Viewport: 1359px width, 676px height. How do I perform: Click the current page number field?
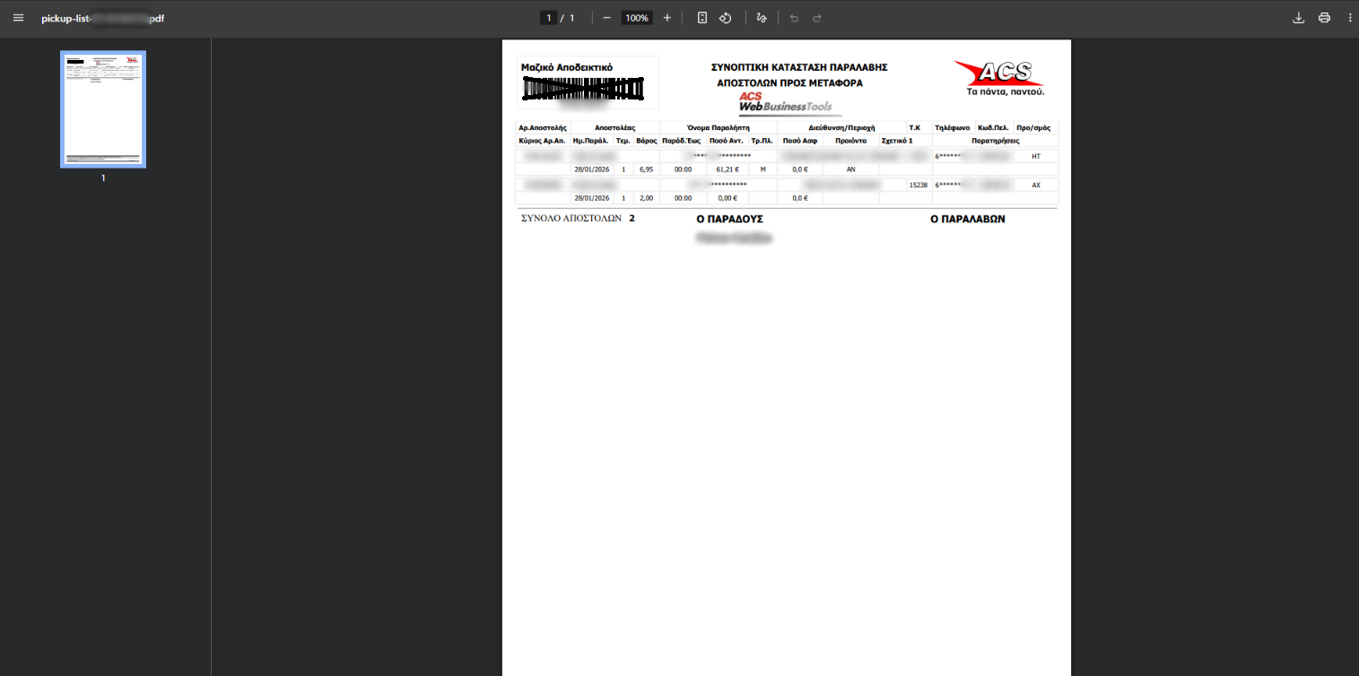coord(549,18)
